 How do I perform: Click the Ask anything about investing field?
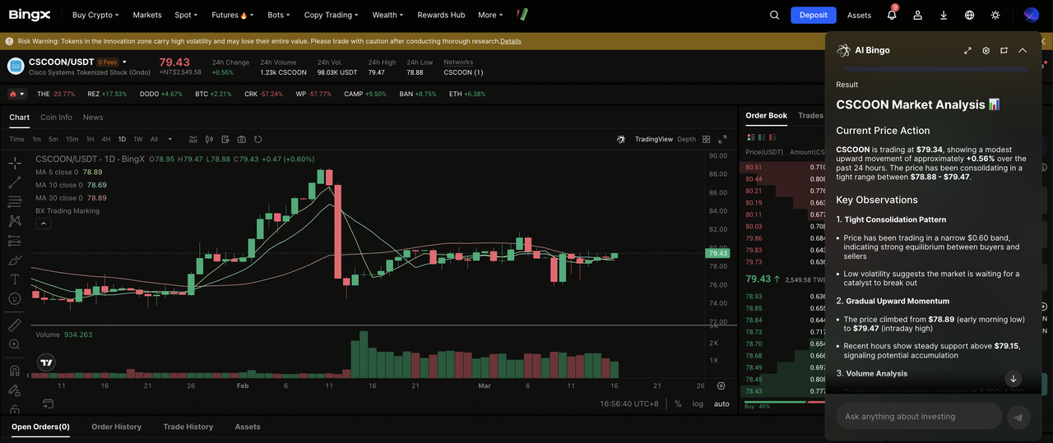tap(919, 417)
